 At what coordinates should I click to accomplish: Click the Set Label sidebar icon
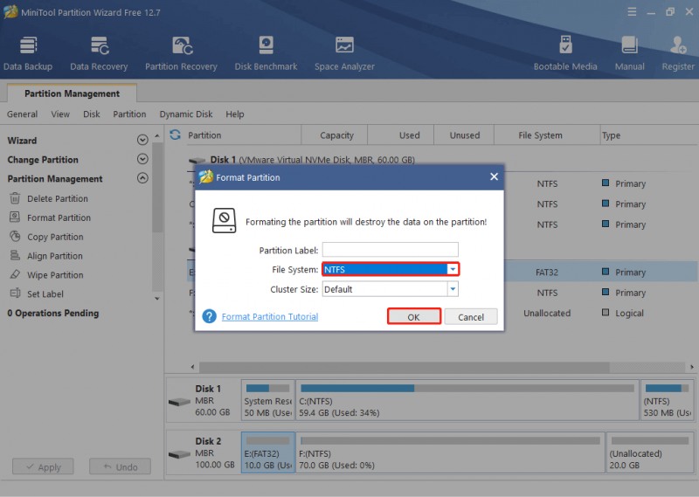(x=15, y=293)
